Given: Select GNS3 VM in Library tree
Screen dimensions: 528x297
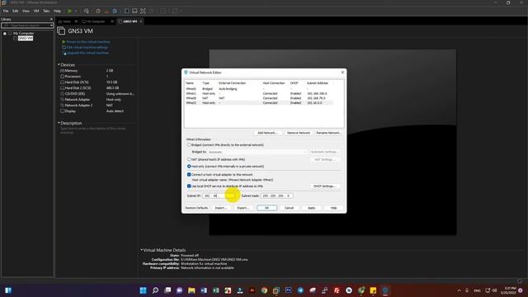Looking at the screenshot, I should 26,38.
